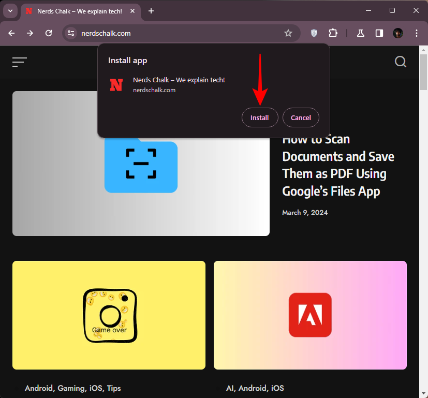Click the forward navigation arrow
Image resolution: width=428 pixels, height=398 pixels.
(x=30, y=33)
